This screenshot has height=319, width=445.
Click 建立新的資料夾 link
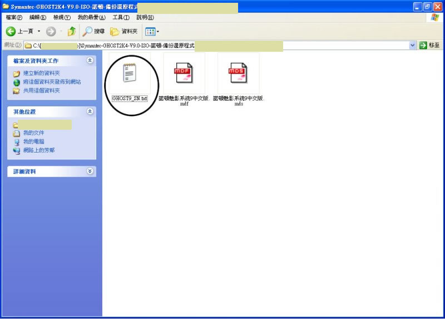click(x=41, y=73)
